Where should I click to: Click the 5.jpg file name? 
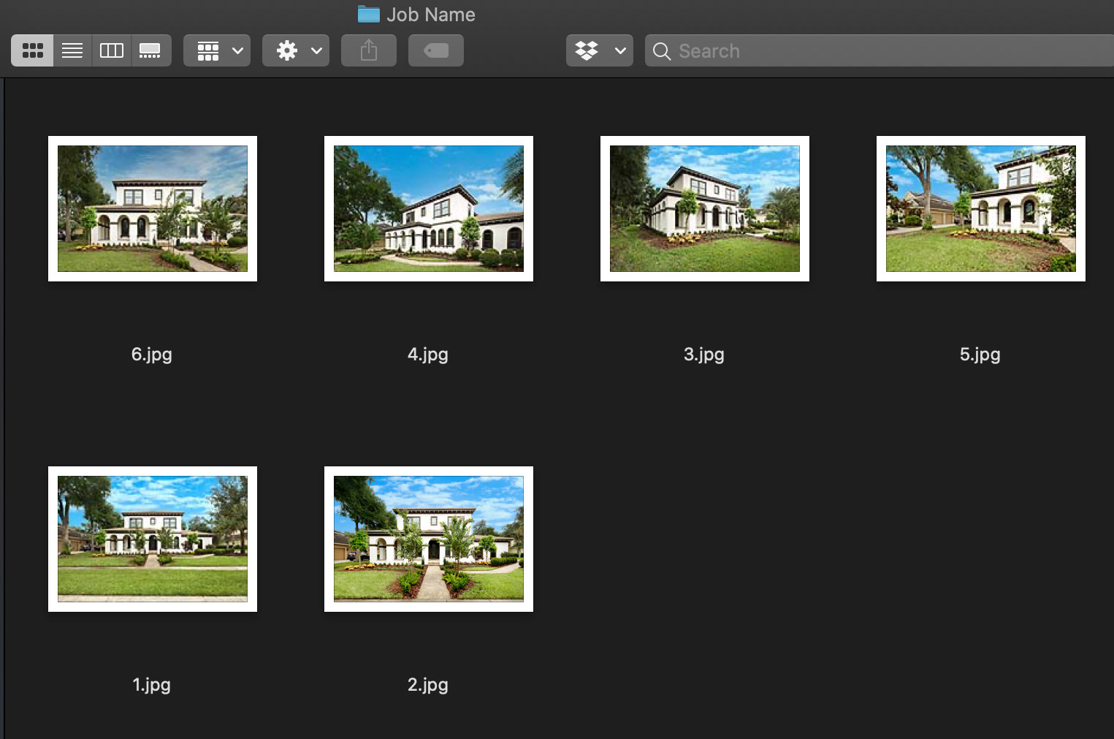click(980, 355)
